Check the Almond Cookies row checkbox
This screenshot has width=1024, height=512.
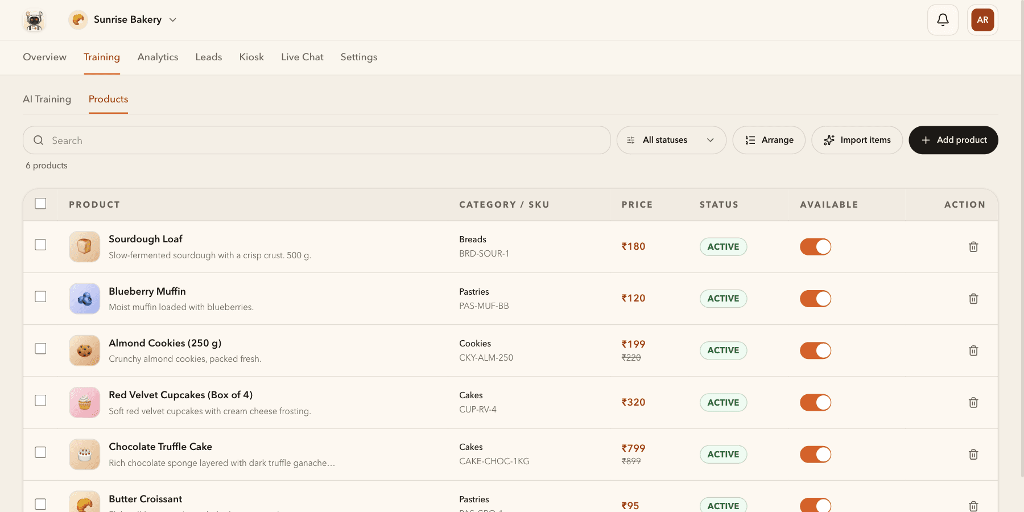tap(40, 348)
